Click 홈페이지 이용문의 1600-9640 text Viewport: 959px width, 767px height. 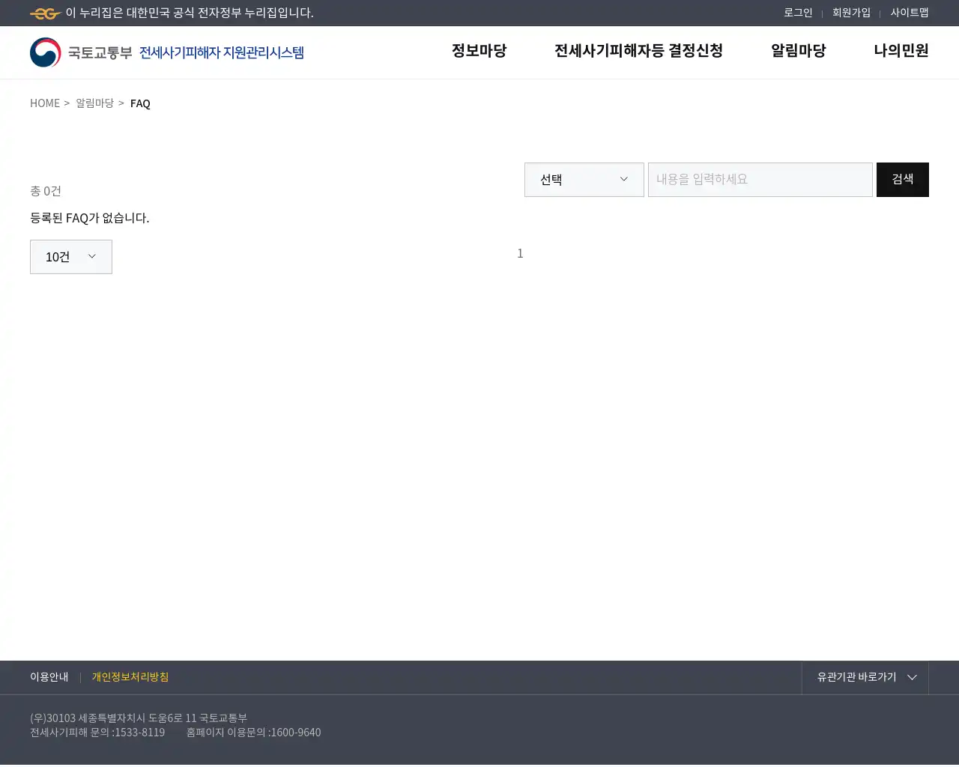[x=253, y=733]
